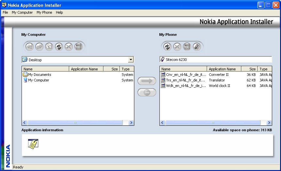The height and width of the screenshot is (171, 281).
Task: Click the Available space on phone text
Action: coord(242,130)
